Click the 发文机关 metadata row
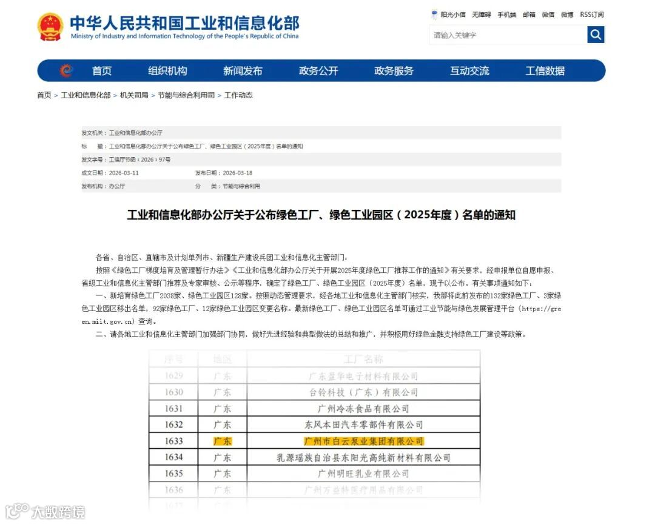The width and height of the screenshot is (655, 524). pyautogui.click(x=321, y=133)
